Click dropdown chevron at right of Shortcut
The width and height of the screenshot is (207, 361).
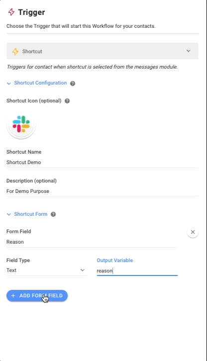point(189,51)
